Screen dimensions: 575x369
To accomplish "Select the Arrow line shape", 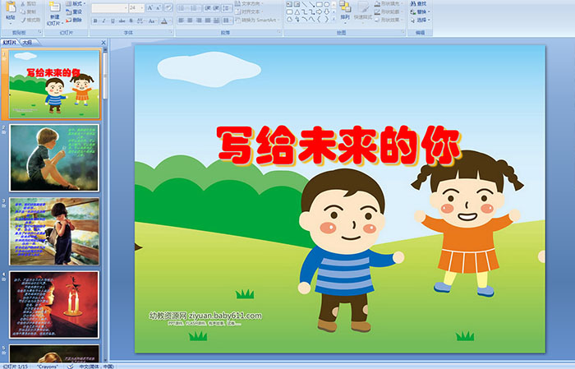I will pos(311,4).
